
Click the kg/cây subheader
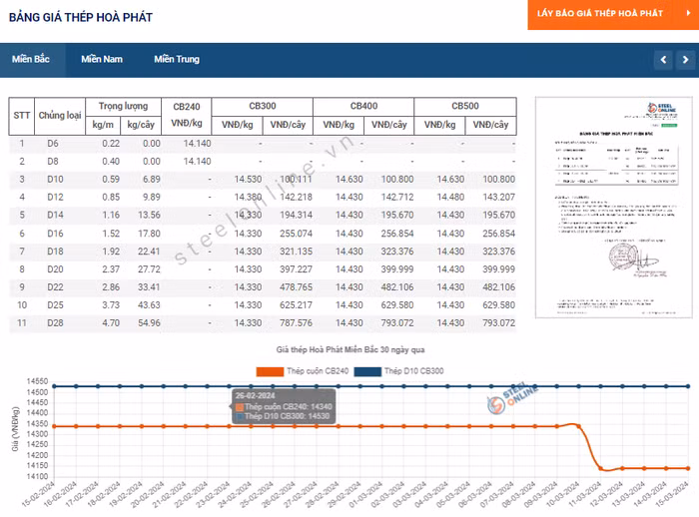(x=141, y=125)
